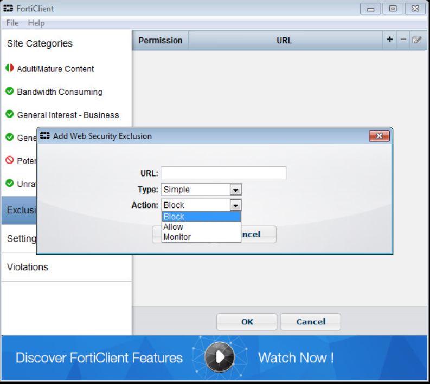Click the OK button in main window
The height and width of the screenshot is (384, 430).
(247, 322)
